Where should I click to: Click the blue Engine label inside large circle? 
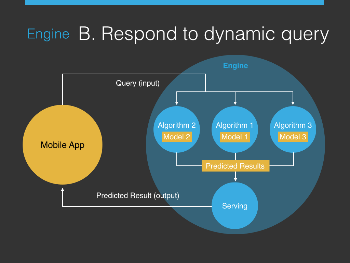[x=235, y=66]
